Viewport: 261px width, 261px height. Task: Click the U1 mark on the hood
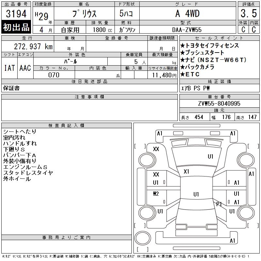coord(210,157)
